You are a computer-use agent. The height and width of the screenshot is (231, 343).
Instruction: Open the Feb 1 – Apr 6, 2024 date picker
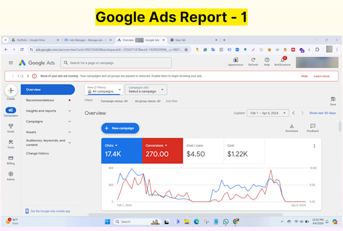(268, 113)
